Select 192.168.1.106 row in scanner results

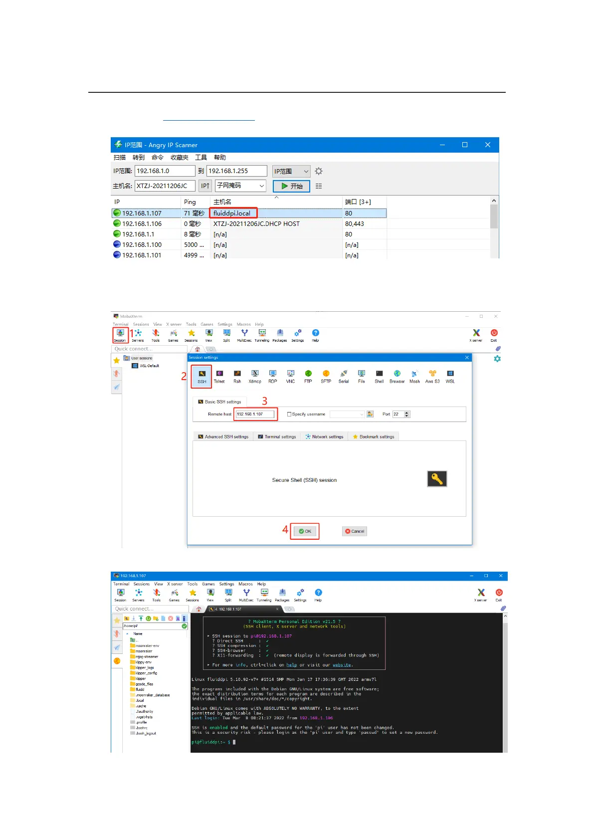[x=249, y=223]
